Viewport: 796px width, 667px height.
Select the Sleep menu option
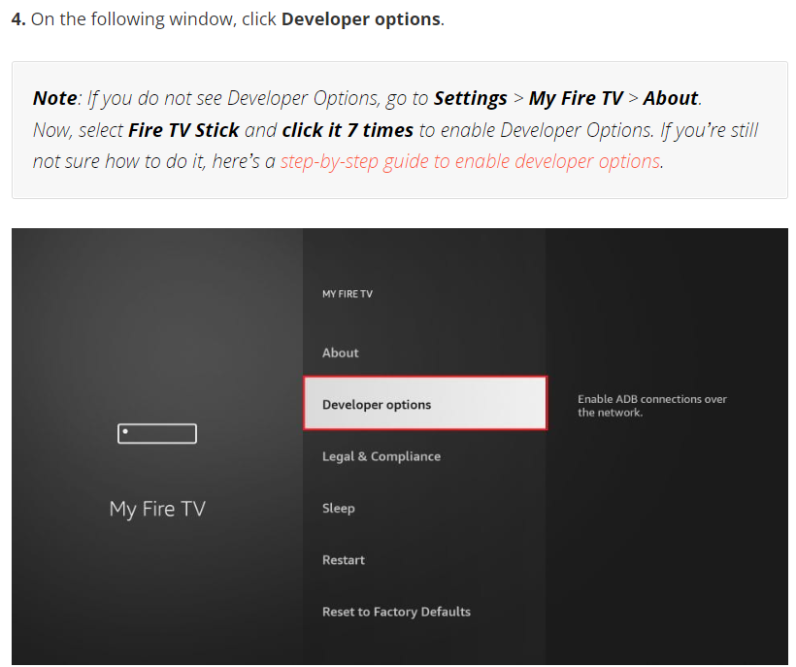click(339, 508)
